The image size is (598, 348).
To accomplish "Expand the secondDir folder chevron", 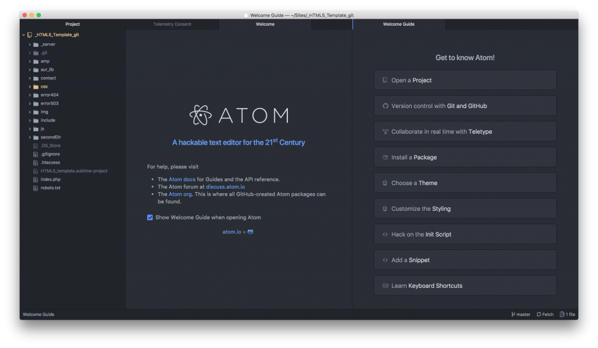I will click(x=30, y=137).
